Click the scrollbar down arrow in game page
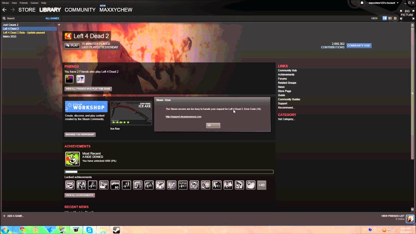The width and height of the screenshot is (416, 234). pyautogui.click(x=412, y=210)
